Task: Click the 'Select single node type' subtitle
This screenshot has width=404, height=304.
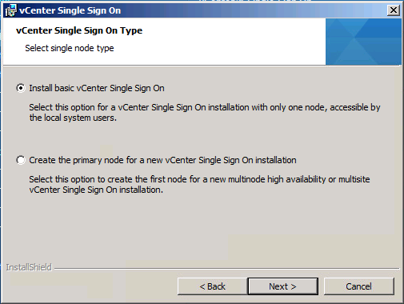Action: [70, 48]
